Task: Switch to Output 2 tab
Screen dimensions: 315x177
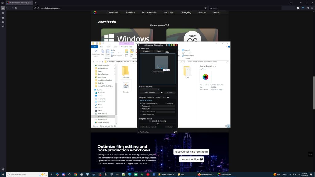Action: [150, 98]
